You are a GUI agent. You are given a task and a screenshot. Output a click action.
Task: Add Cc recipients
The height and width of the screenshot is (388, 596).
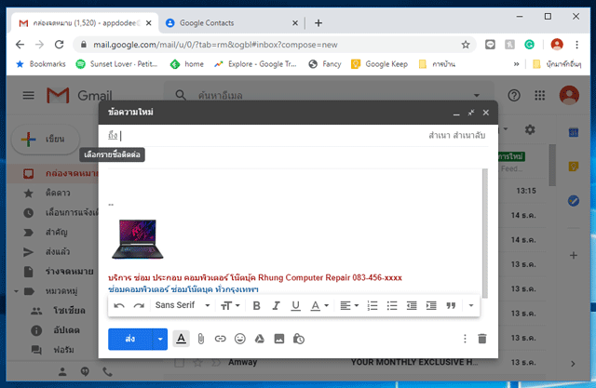(440, 136)
